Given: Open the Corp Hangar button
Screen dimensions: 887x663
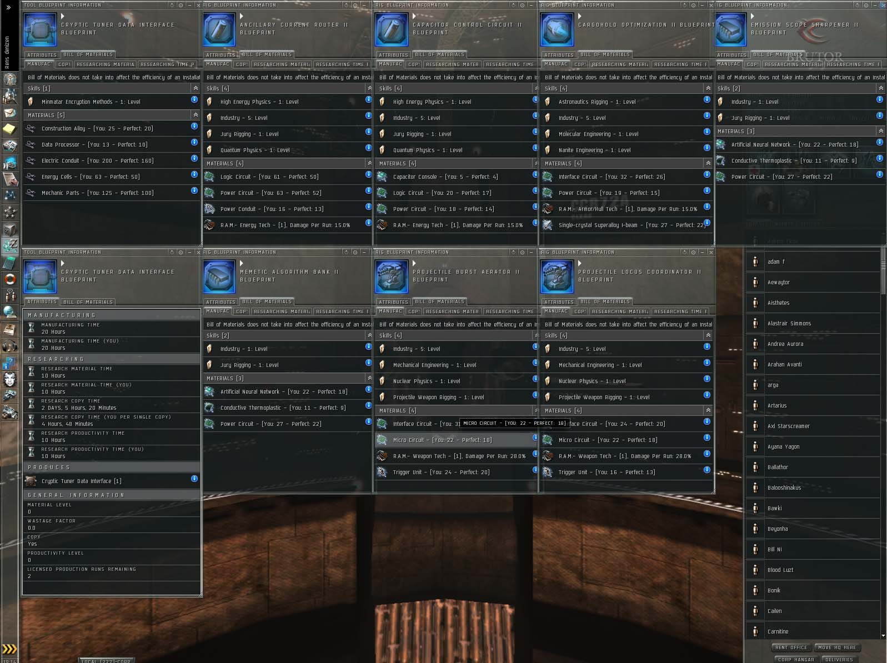Looking at the screenshot, I should pos(796,660).
